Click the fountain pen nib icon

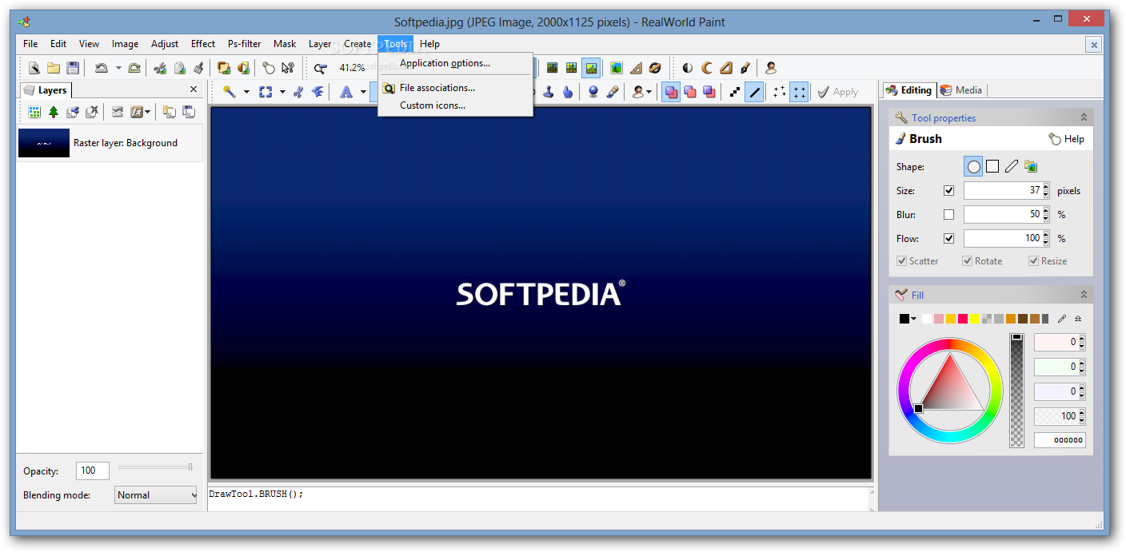(x=745, y=68)
